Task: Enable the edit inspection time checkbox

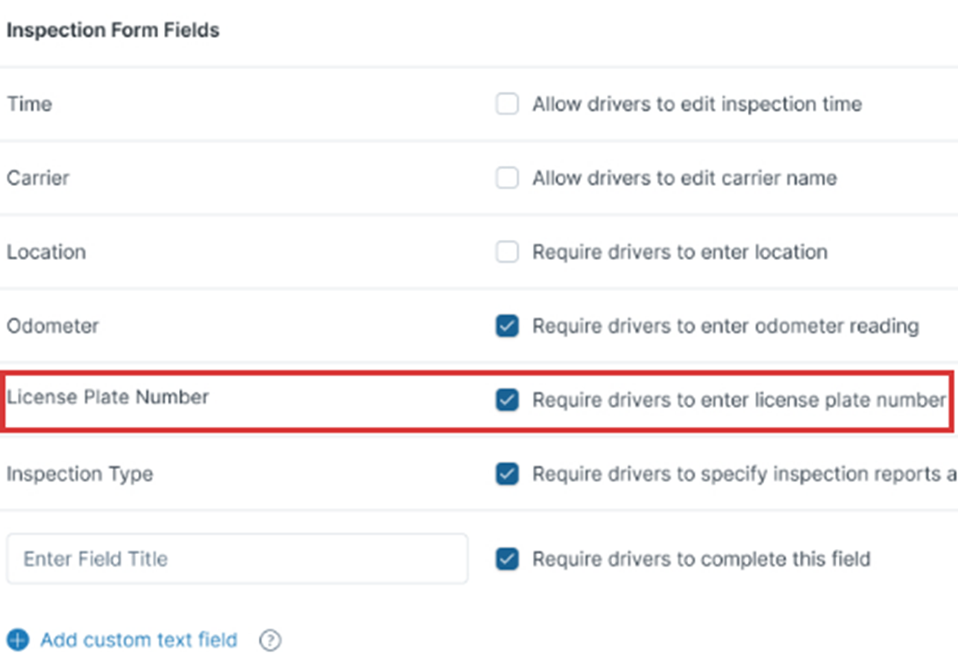Action: [x=507, y=104]
